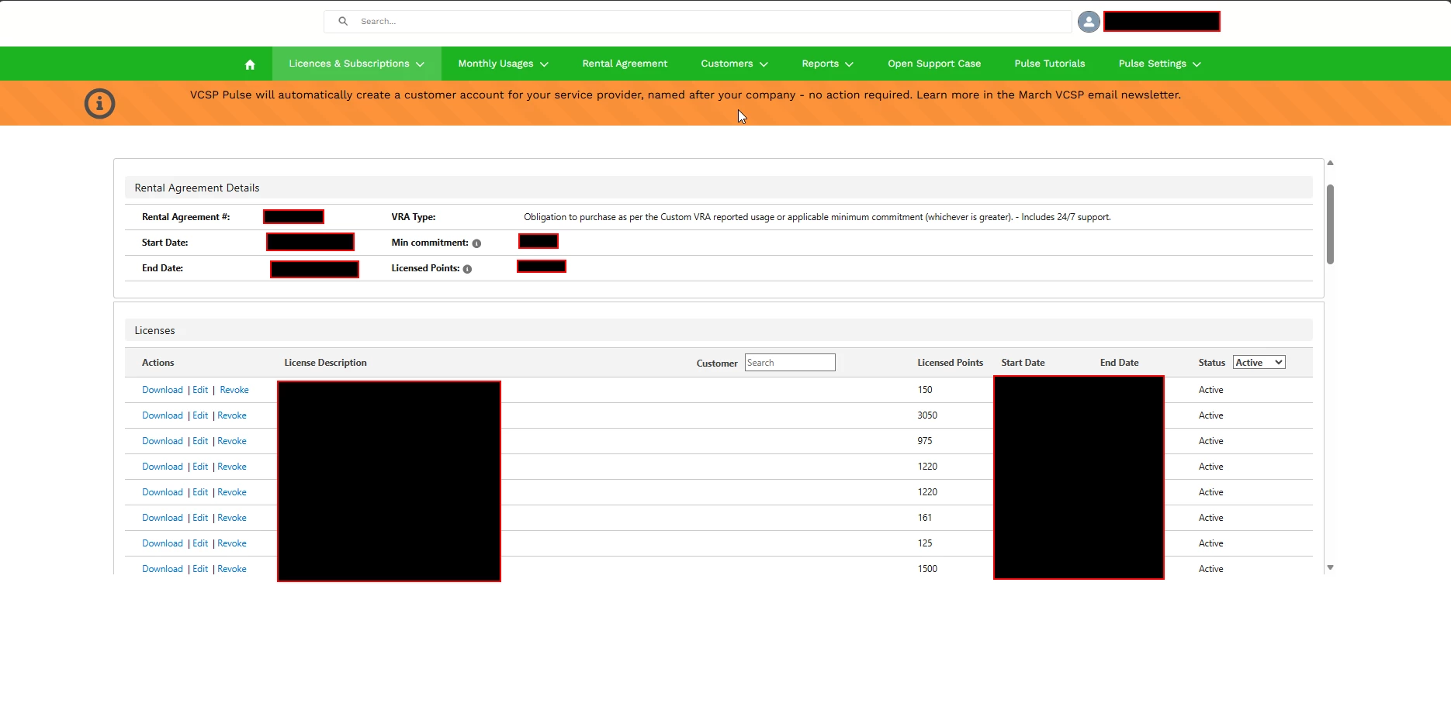Click the scrollbar down arrow
This screenshot has height=710, width=1451.
click(1330, 567)
